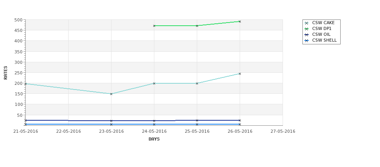Screen dimensions: 380x167
Task: Click CSW DP1 data point on 24-05-2016
Action: point(154,26)
